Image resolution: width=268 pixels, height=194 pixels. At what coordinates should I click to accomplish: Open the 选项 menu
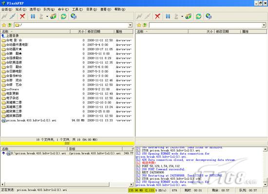tap(35, 9)
